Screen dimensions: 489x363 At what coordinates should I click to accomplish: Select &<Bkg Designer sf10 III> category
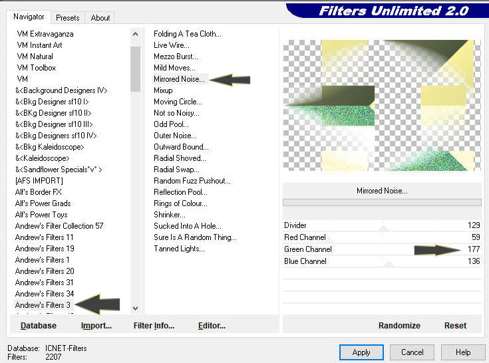pyautogui.click(x=54, y=124)
